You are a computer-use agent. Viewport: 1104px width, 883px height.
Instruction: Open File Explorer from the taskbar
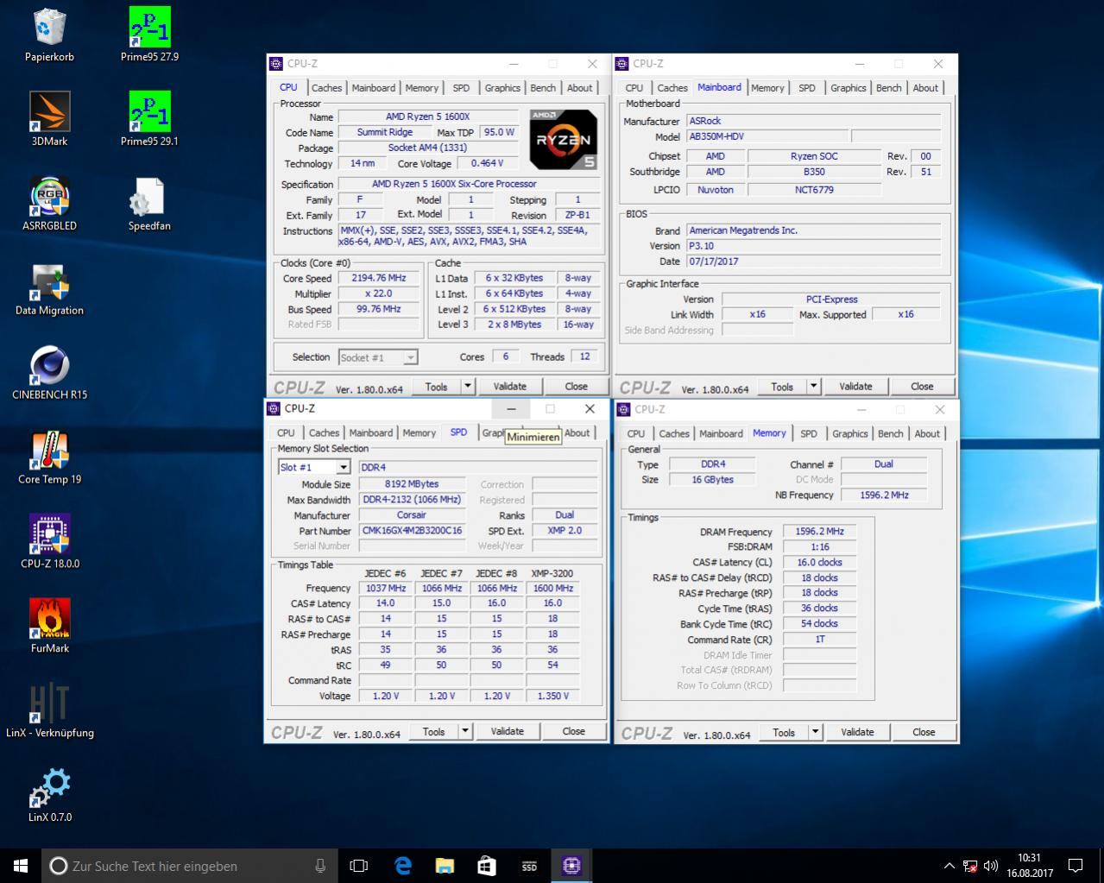[x=445, y=866]
